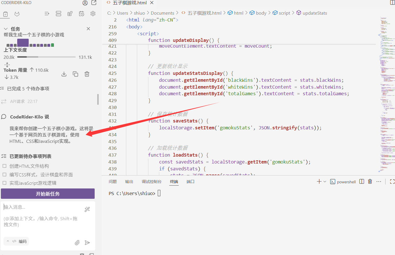The height and width of the screenshot is (255, 395).
Task: Click the loadStats function name
Action: coord(185,155)
